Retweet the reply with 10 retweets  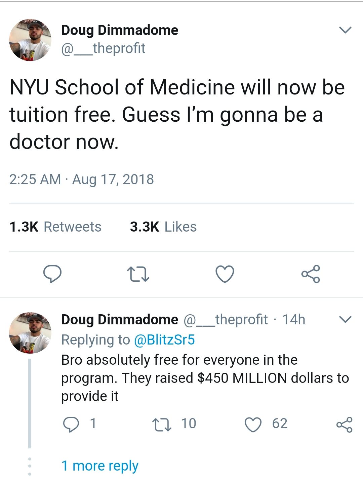[x=162, y=424]
